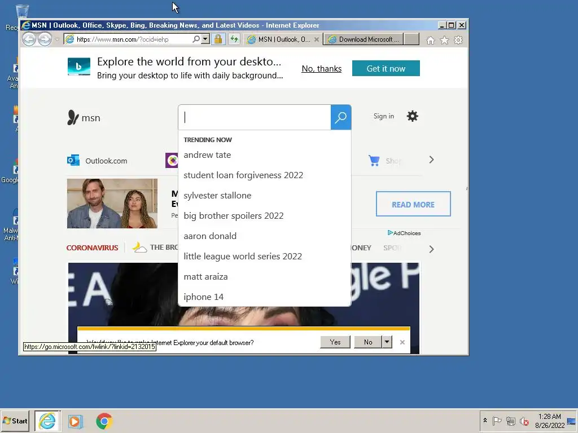Show hidden tray icons arrow

tap(485, 421)
